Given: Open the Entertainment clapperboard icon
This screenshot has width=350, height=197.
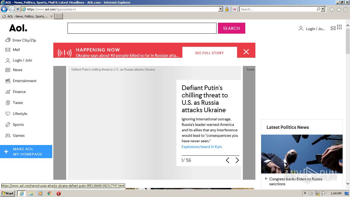Looking at the screenshot, I should (8, 81).
